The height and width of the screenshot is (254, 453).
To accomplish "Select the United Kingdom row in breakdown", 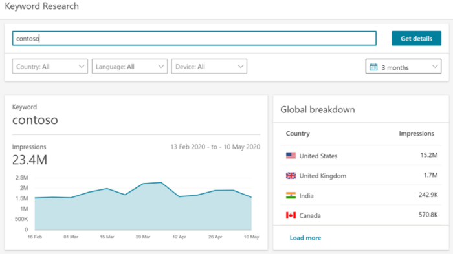I will coord(361,176).
